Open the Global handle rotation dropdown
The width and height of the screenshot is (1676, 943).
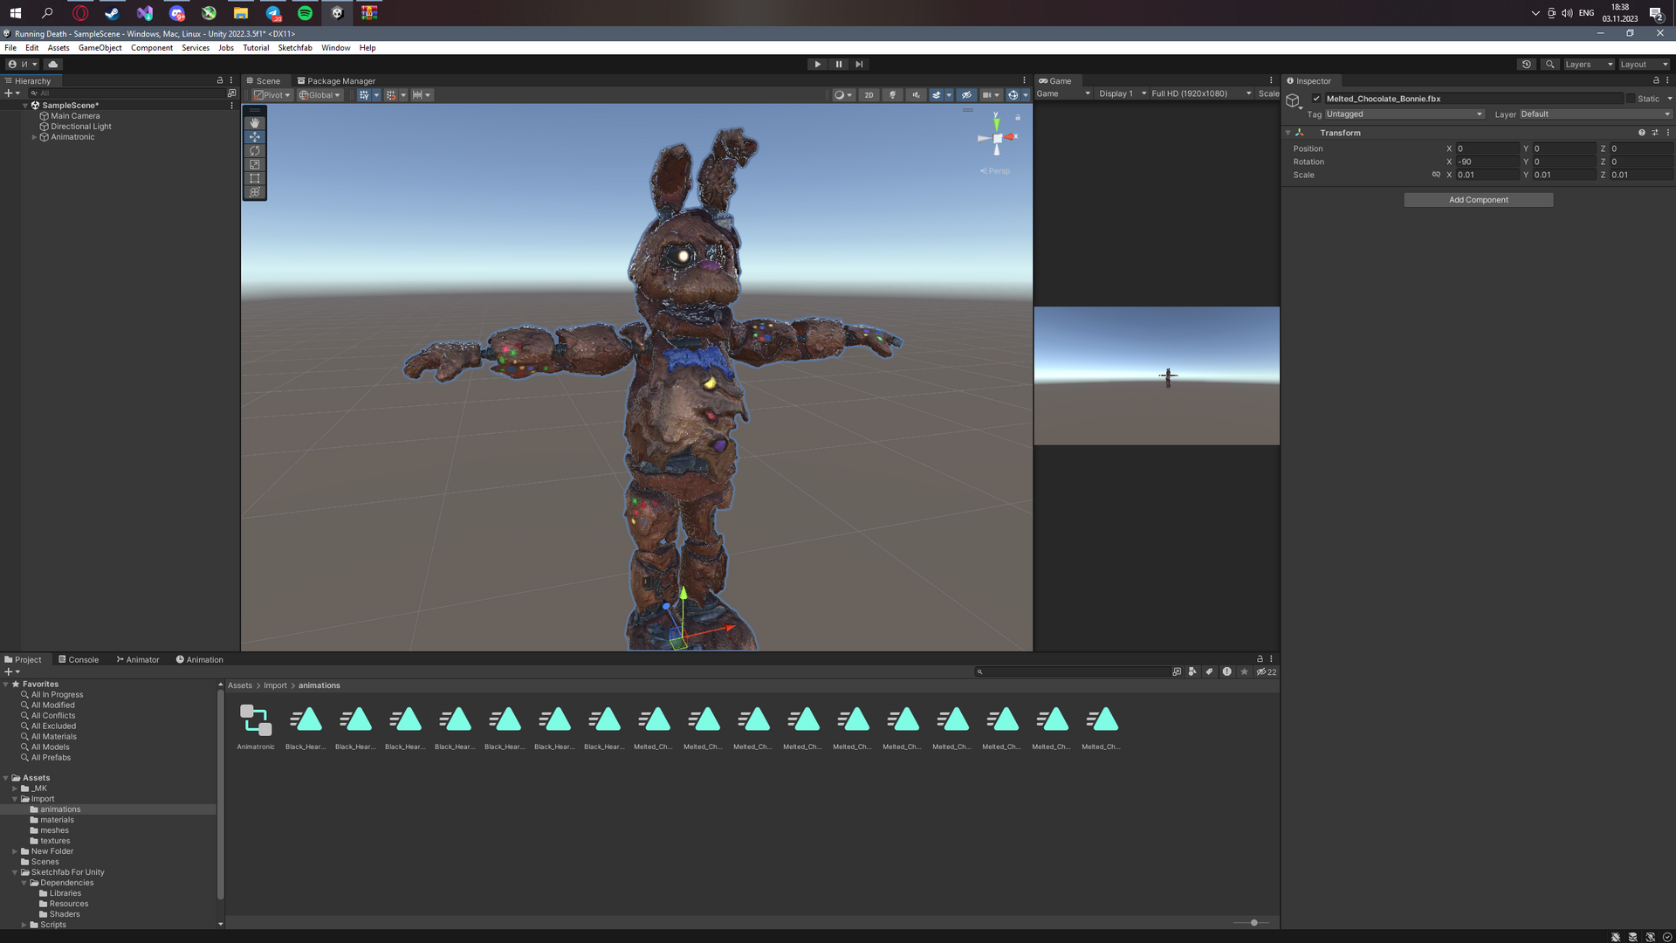coord(319,95)
